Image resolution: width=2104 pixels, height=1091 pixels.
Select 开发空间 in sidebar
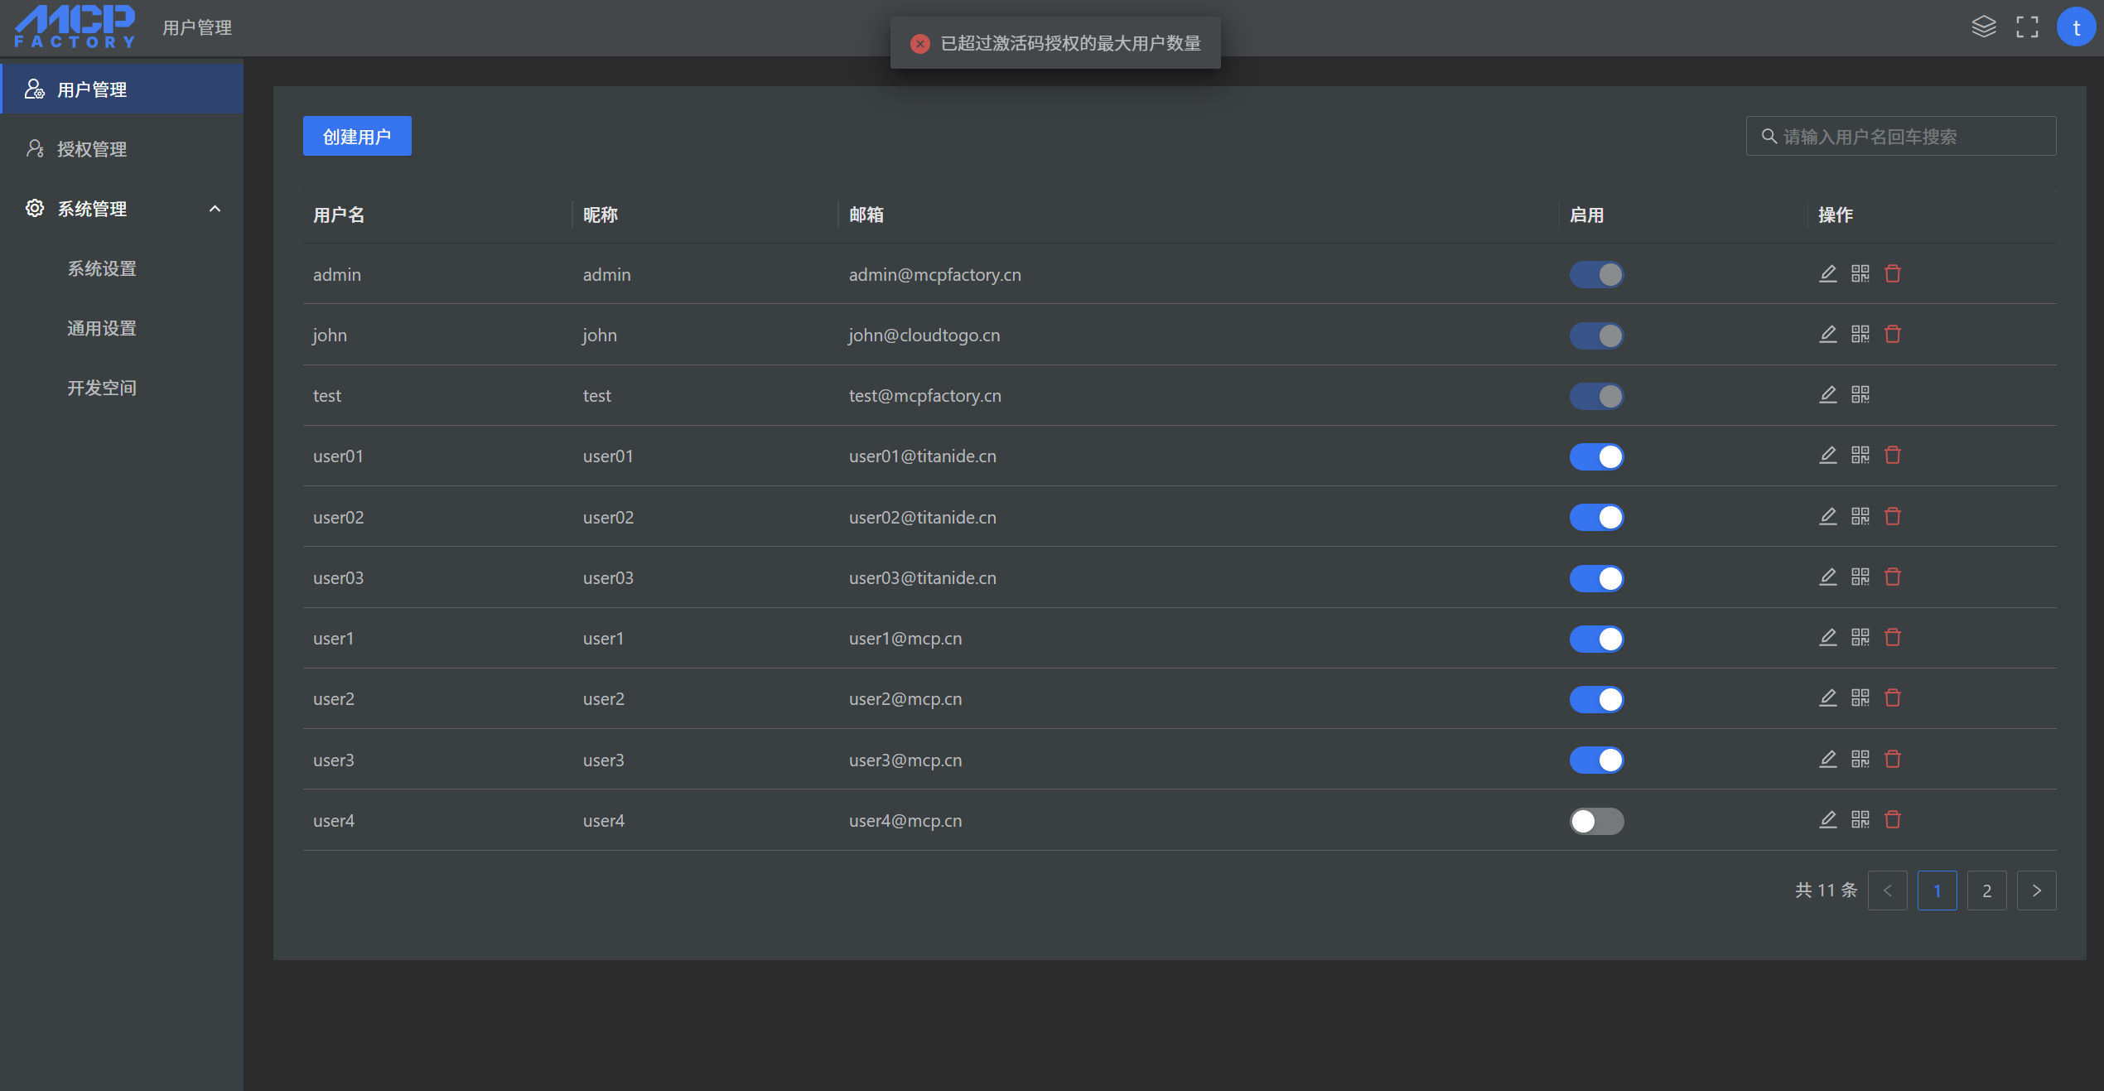[101, 388]
